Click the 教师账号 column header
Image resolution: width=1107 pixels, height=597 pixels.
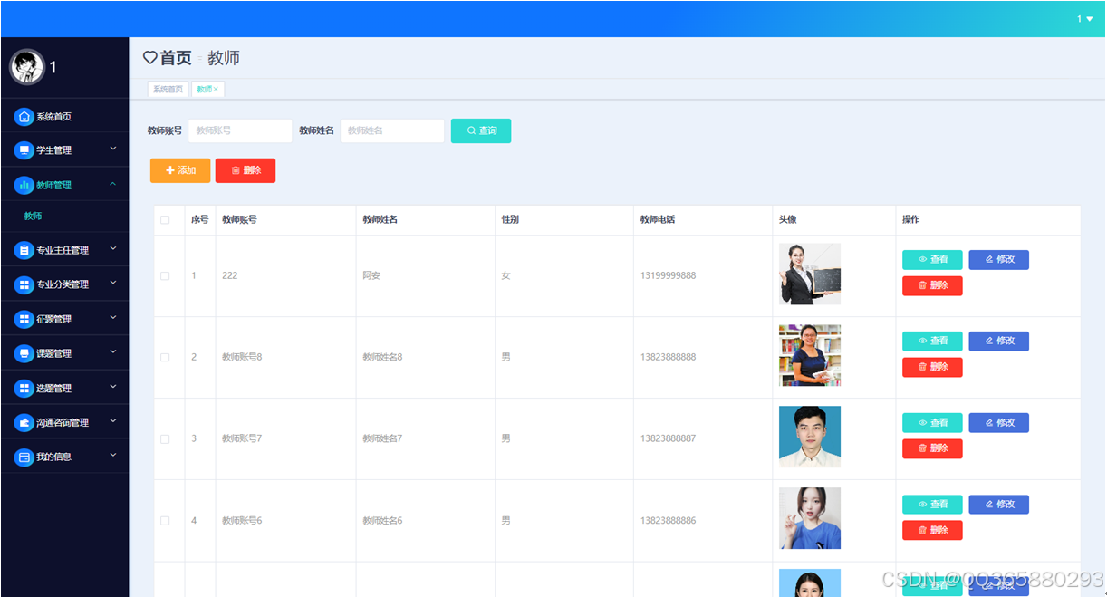239,220
